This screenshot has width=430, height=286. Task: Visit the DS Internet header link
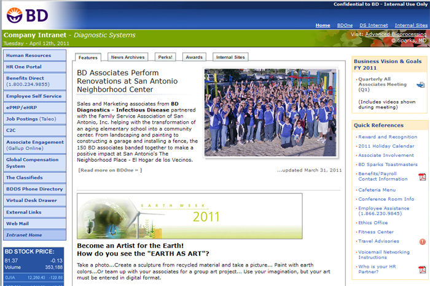(373, 25)
